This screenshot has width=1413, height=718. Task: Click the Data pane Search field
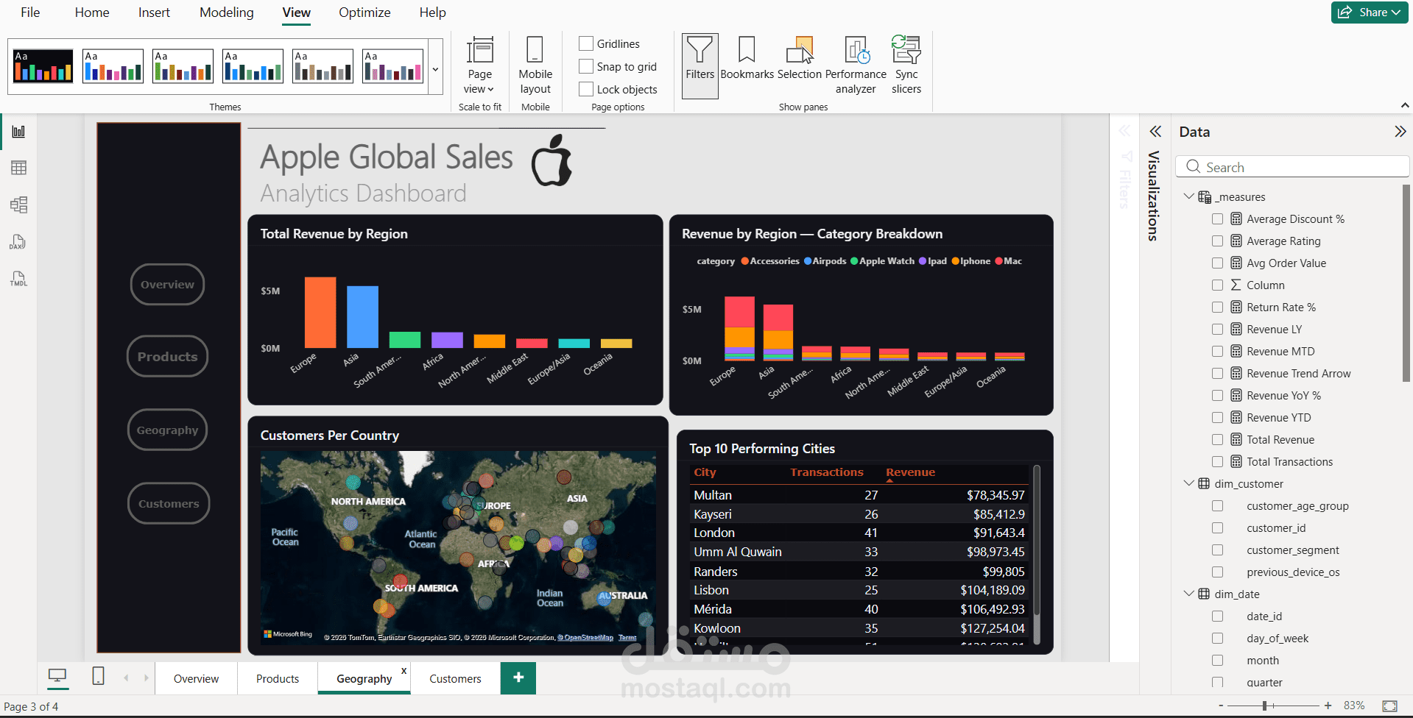click(x=1292, y=167)
